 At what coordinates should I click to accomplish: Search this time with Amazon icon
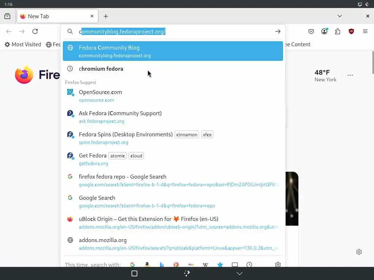pos(147,264)
